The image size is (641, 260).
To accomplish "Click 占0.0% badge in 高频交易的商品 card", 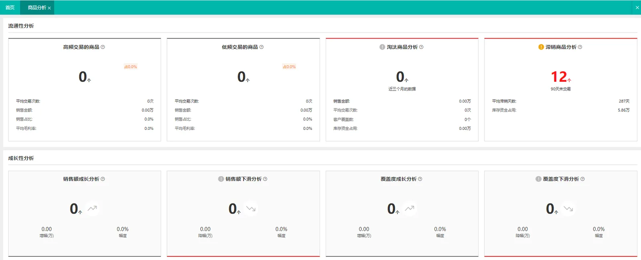I will click(131, 67).
